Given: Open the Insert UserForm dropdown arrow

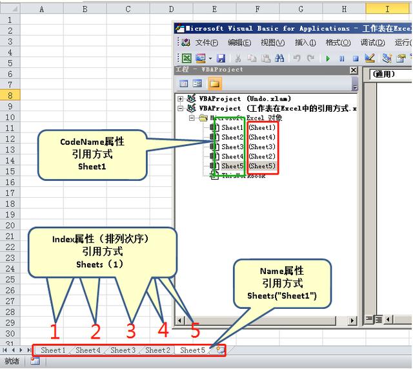Looking at the screenshot, I should click(x=210, y=58).
